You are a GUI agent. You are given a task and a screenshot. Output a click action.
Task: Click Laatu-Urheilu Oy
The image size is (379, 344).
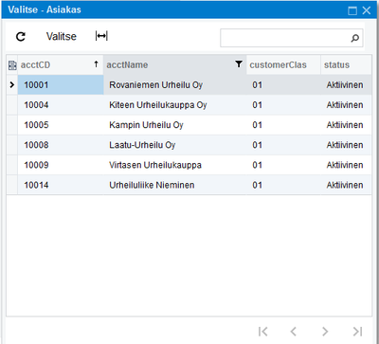click(x=142, y=145)
